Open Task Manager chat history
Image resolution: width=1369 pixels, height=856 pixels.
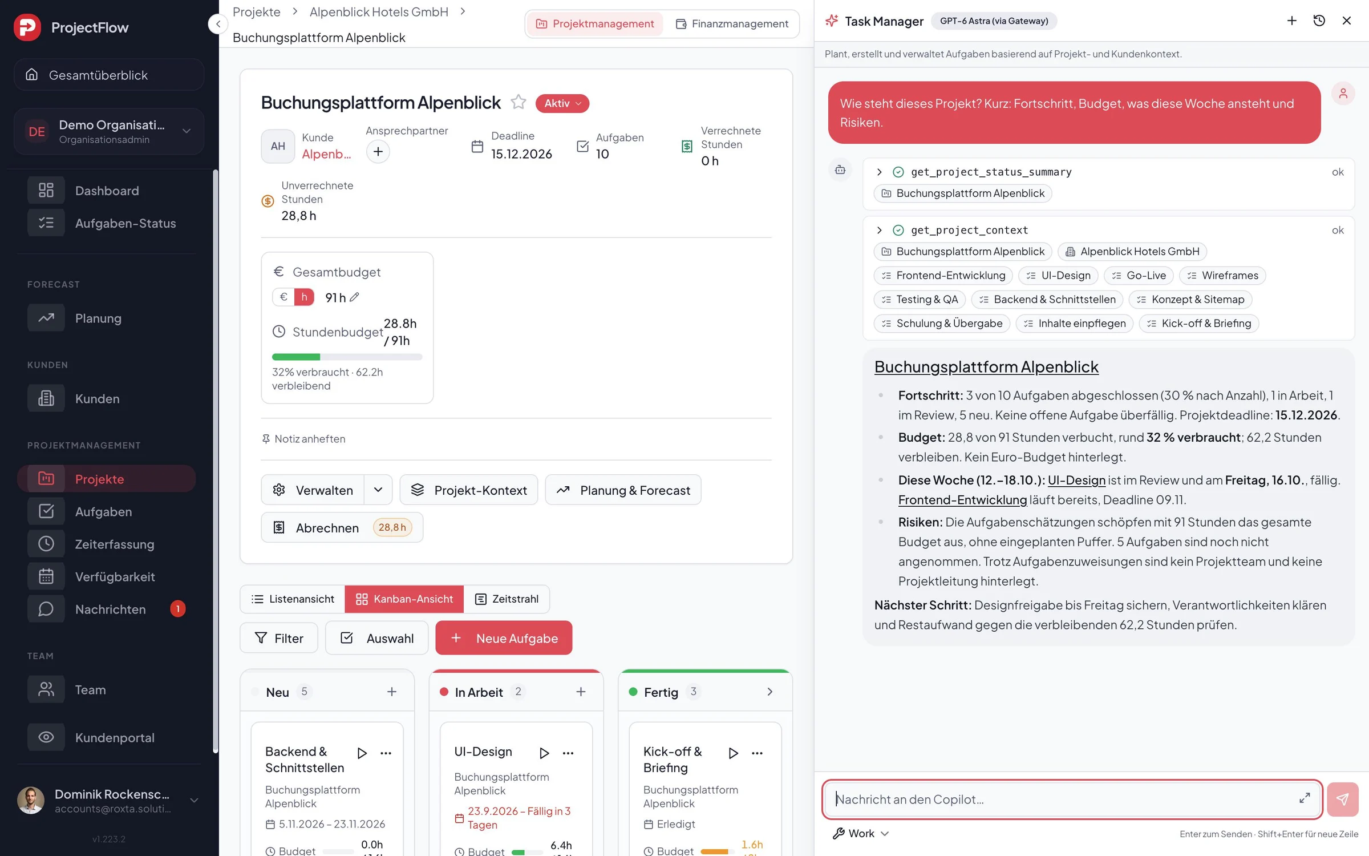(x=1319, y=21)
